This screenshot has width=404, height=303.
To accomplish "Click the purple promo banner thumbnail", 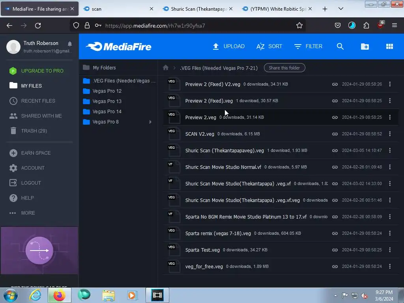I will click(x=39, y=251).
